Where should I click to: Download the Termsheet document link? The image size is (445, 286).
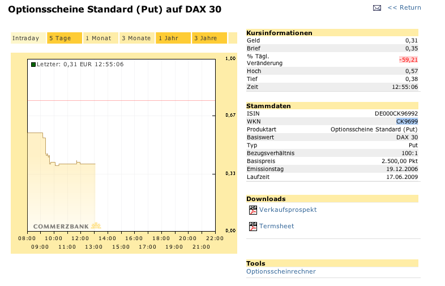[x=276, y=226]
